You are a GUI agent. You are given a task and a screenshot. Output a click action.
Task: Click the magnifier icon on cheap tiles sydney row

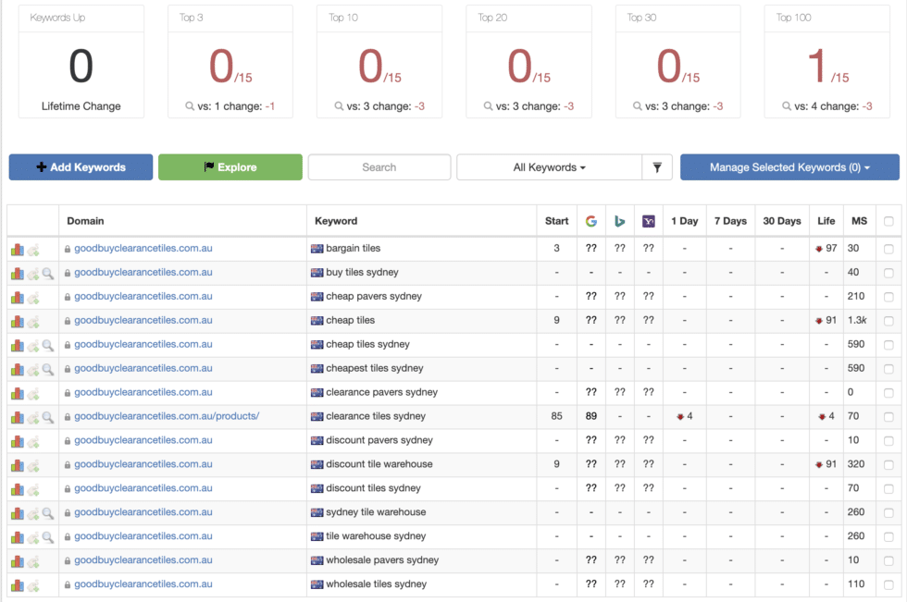tap(48, 345)
